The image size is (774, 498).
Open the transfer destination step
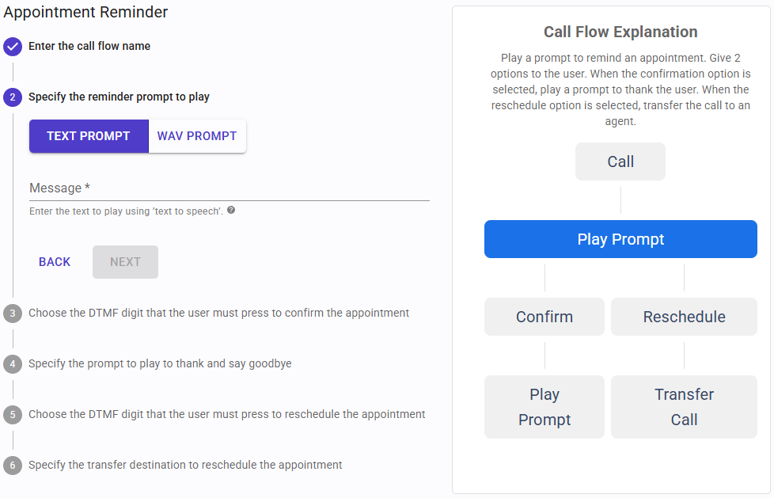[185, 466]
